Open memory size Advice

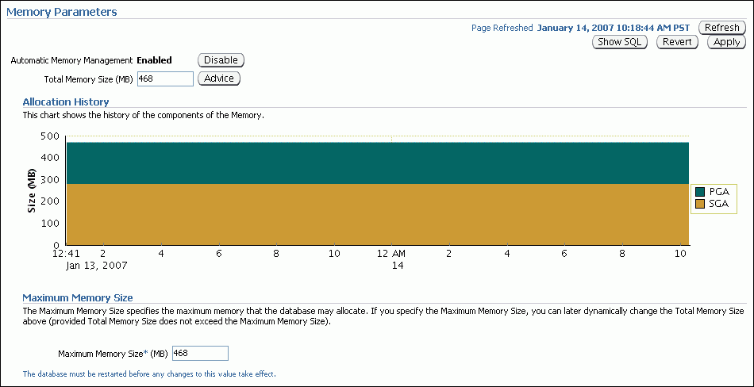218,79
